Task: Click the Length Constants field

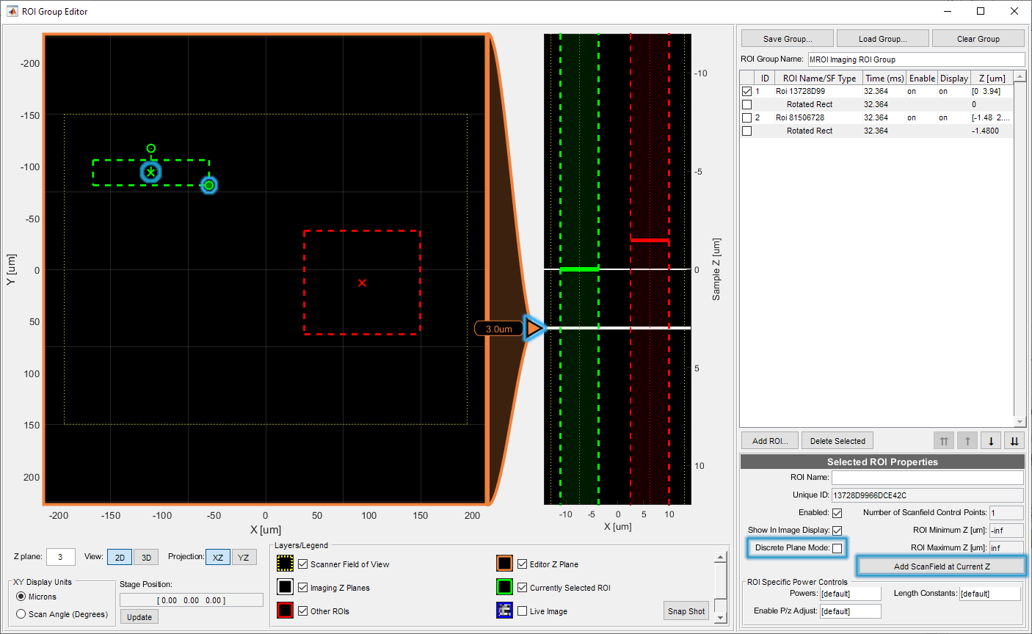Action: (x=990, y=594)
